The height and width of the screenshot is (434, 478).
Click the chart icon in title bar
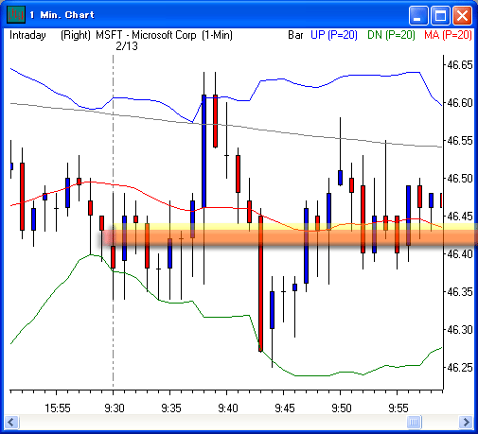click(x=16, y=15)
